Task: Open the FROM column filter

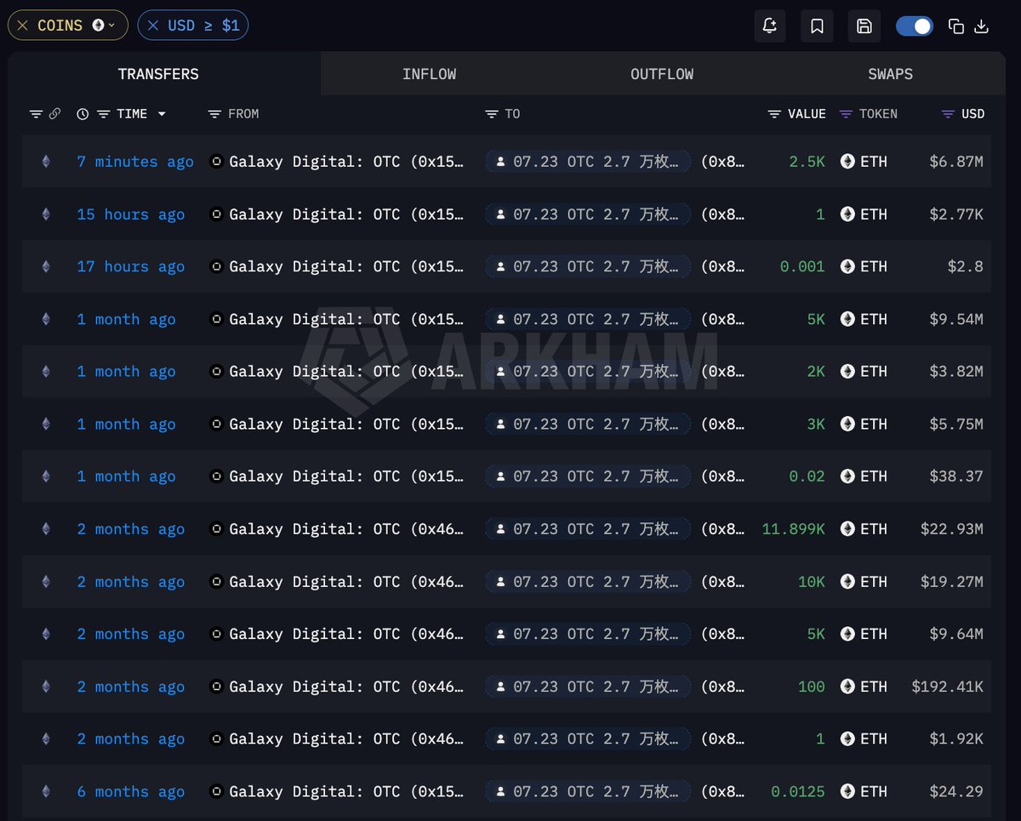Action: click(x=214, y=114)
